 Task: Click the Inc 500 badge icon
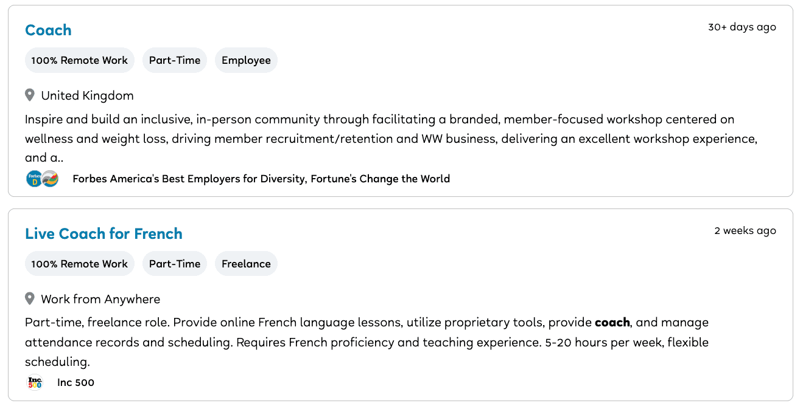pos(35,382)
